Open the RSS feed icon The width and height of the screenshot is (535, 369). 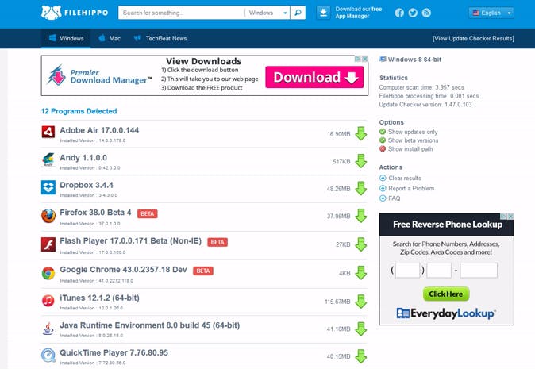(426, 13)
